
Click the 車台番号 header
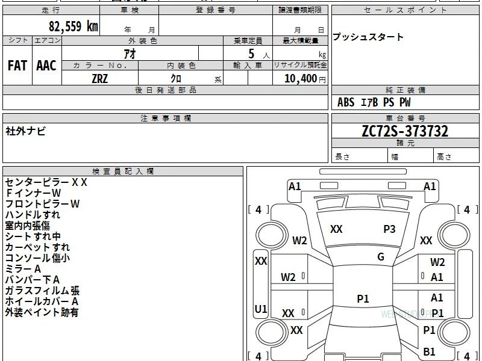(x=405, y=118)
